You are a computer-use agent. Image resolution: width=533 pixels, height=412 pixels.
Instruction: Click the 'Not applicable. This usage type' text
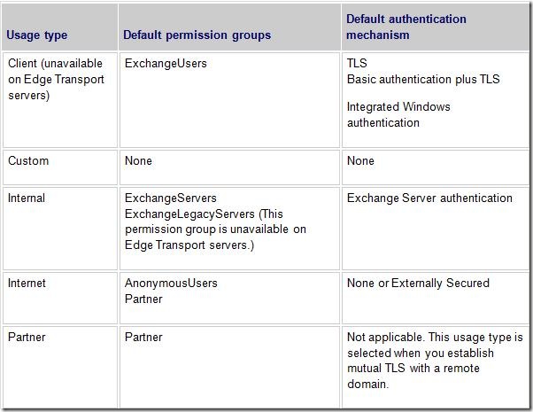pos(435,338)
